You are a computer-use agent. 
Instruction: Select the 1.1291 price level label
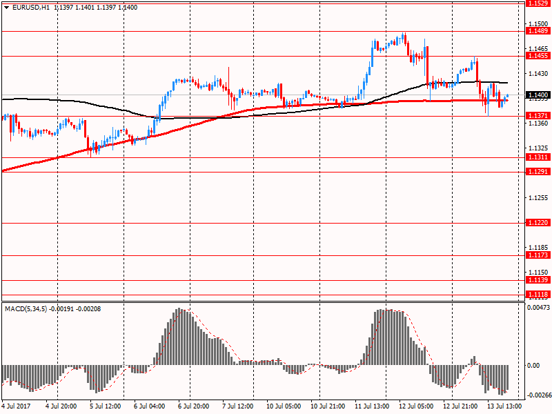point(538,171)
